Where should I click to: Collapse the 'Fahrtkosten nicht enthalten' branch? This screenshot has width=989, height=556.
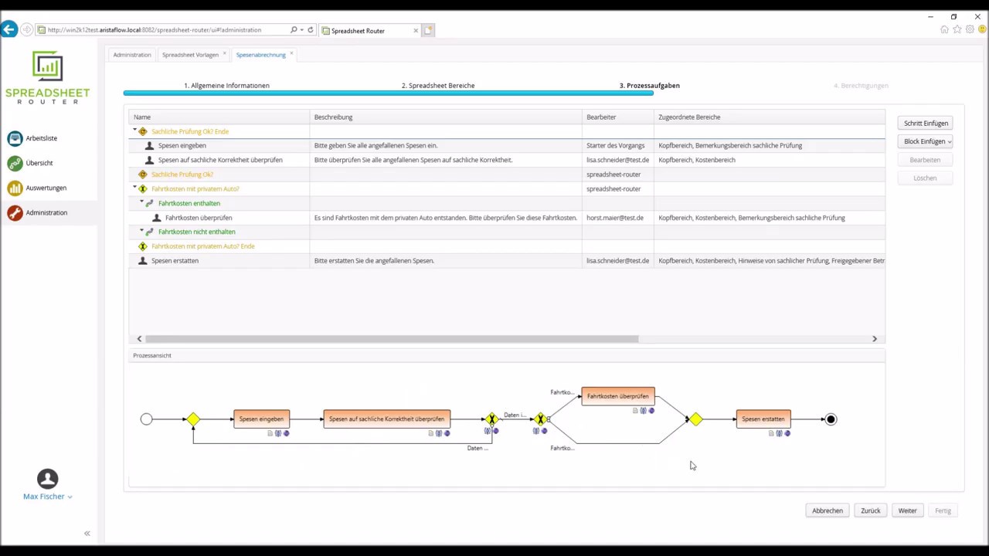[141, 232]
